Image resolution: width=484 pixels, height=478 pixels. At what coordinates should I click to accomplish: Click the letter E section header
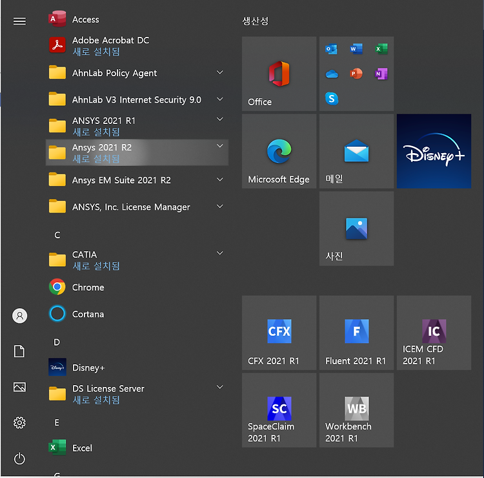57,422
